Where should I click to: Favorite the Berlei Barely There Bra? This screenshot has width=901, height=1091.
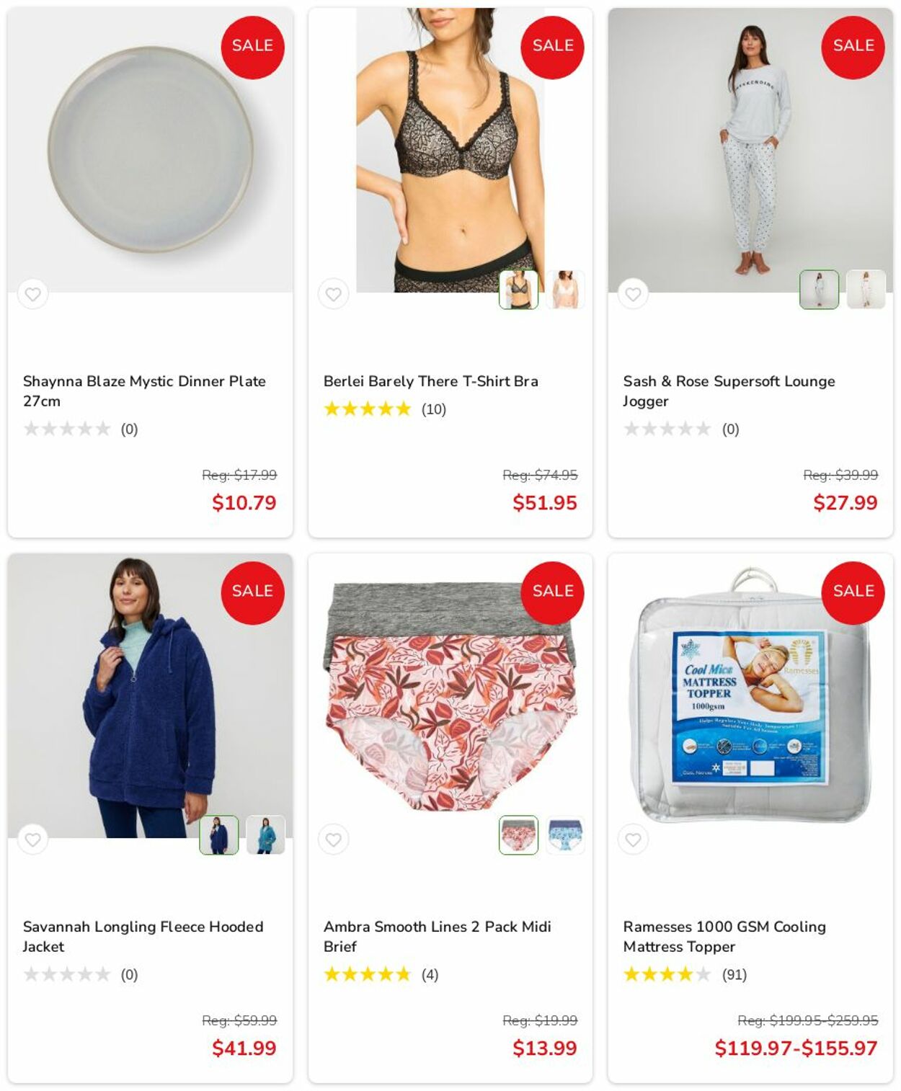[x=333, y=294]
